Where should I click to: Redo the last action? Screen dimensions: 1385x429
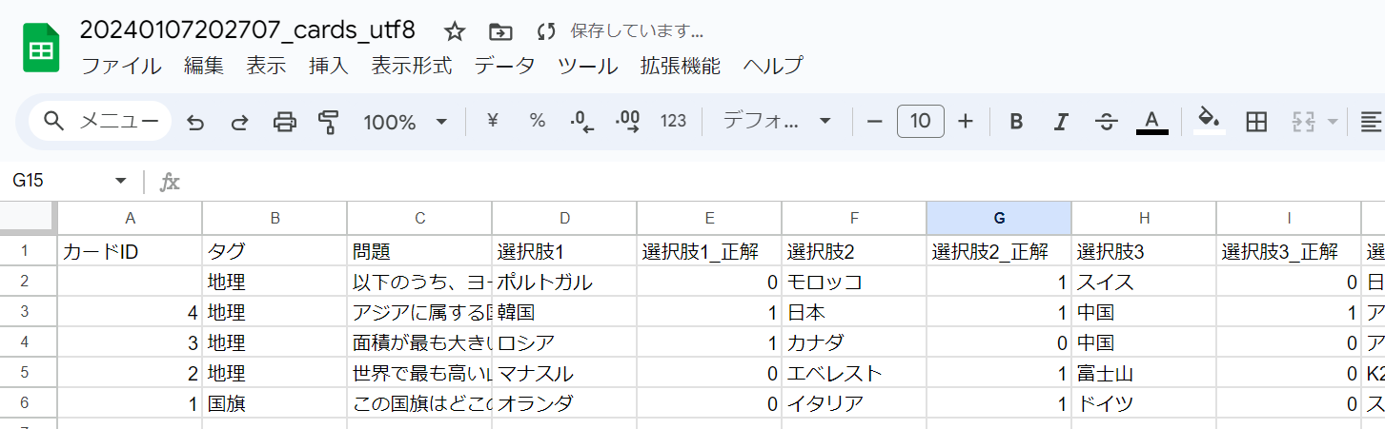(x=240, y=122)
